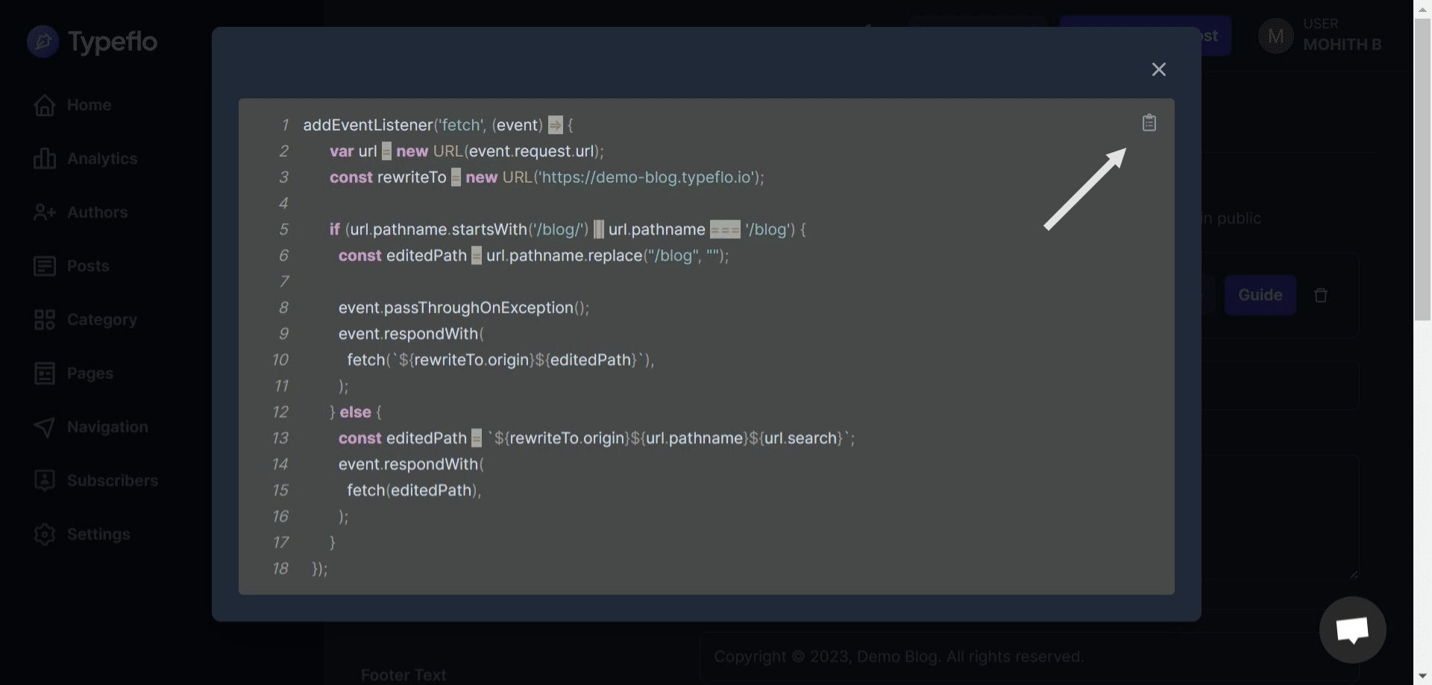Click the Guide button

point(1260,294)
